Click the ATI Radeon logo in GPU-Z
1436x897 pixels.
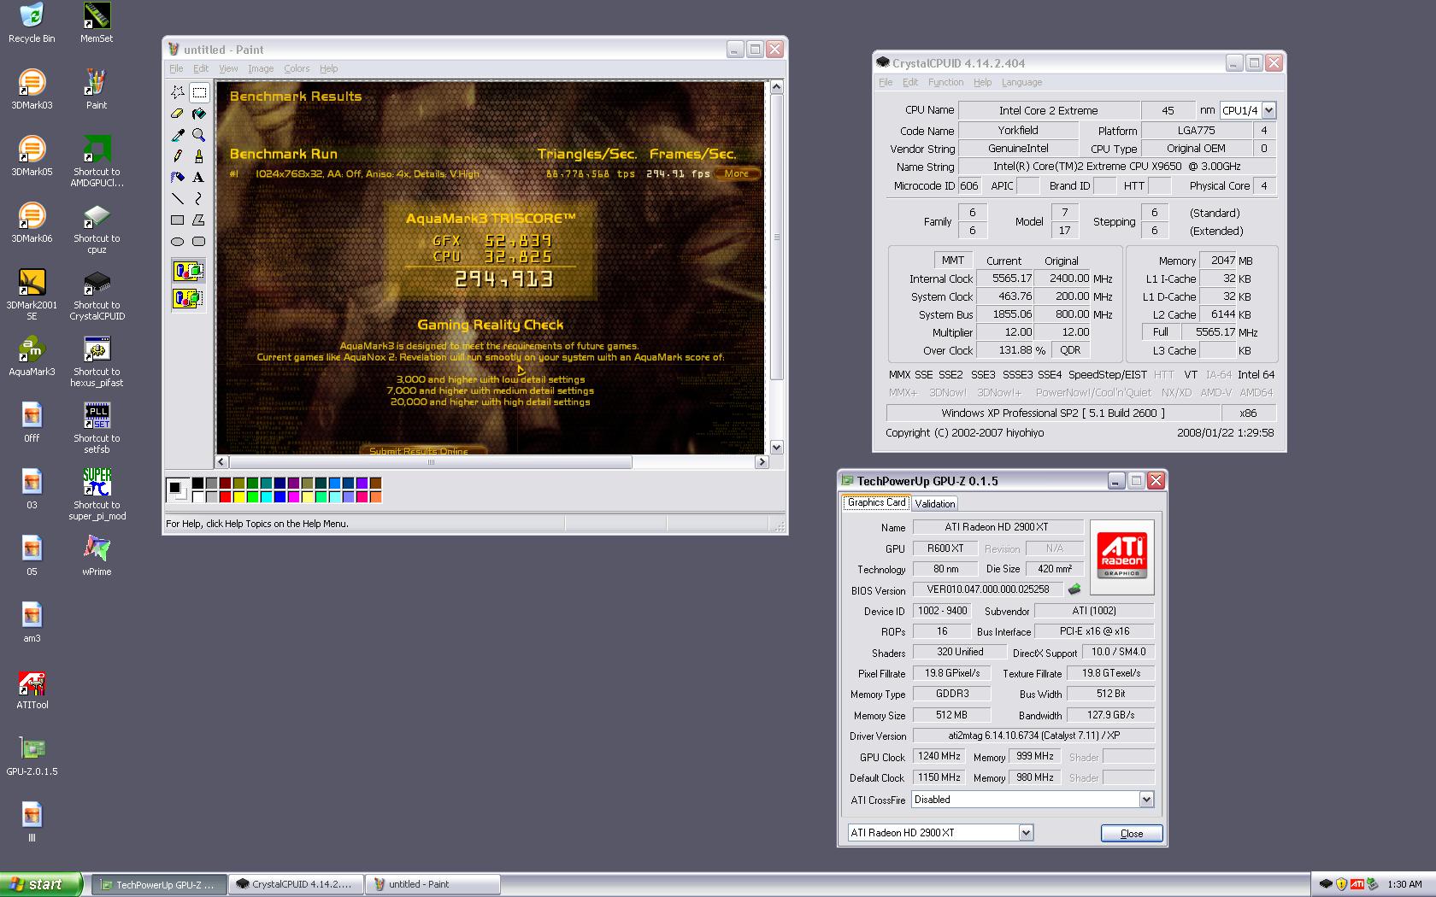click(x=1121, y=556)
